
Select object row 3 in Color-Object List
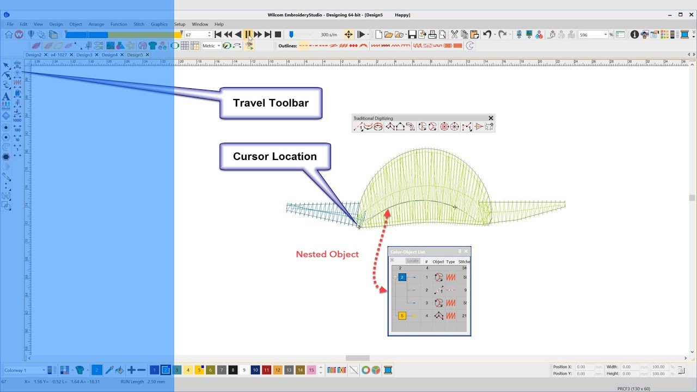430,303
